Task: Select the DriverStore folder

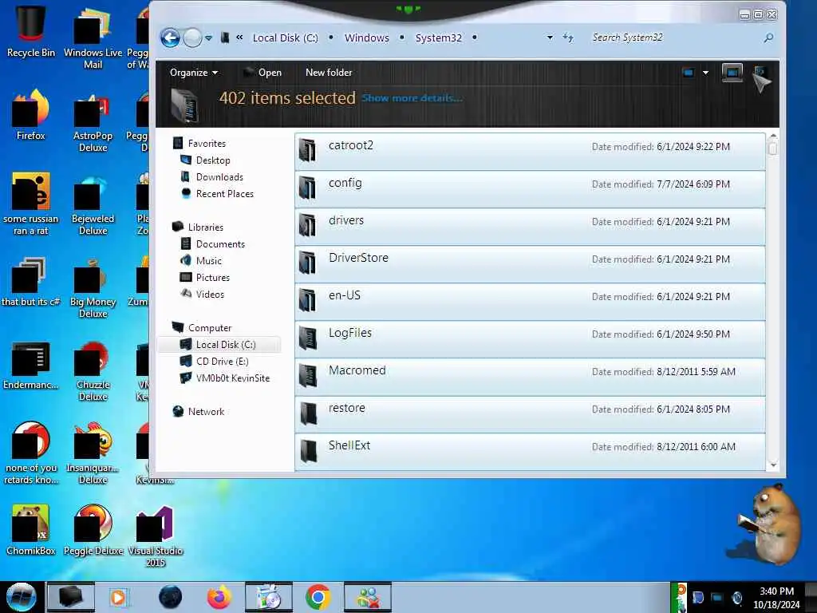Action: 530,263
